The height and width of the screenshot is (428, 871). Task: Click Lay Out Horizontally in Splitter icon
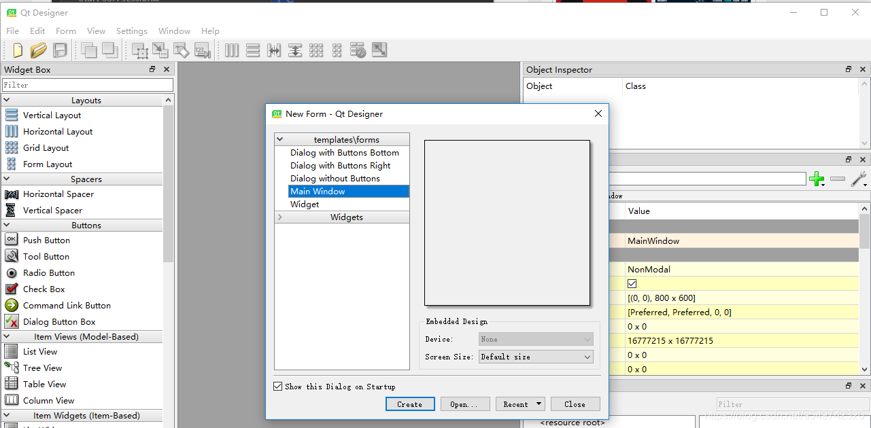click(274, 50)
